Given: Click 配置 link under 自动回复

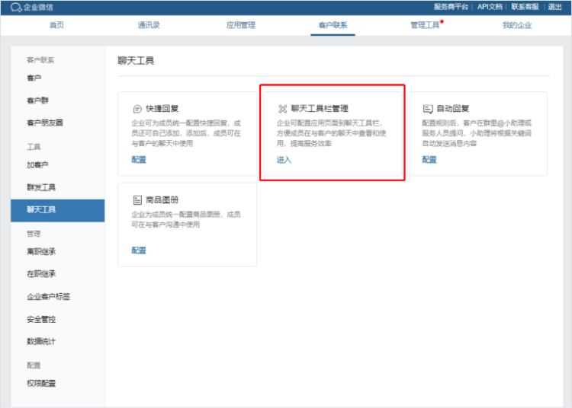Looking at the screenshot, I should 429,160.
